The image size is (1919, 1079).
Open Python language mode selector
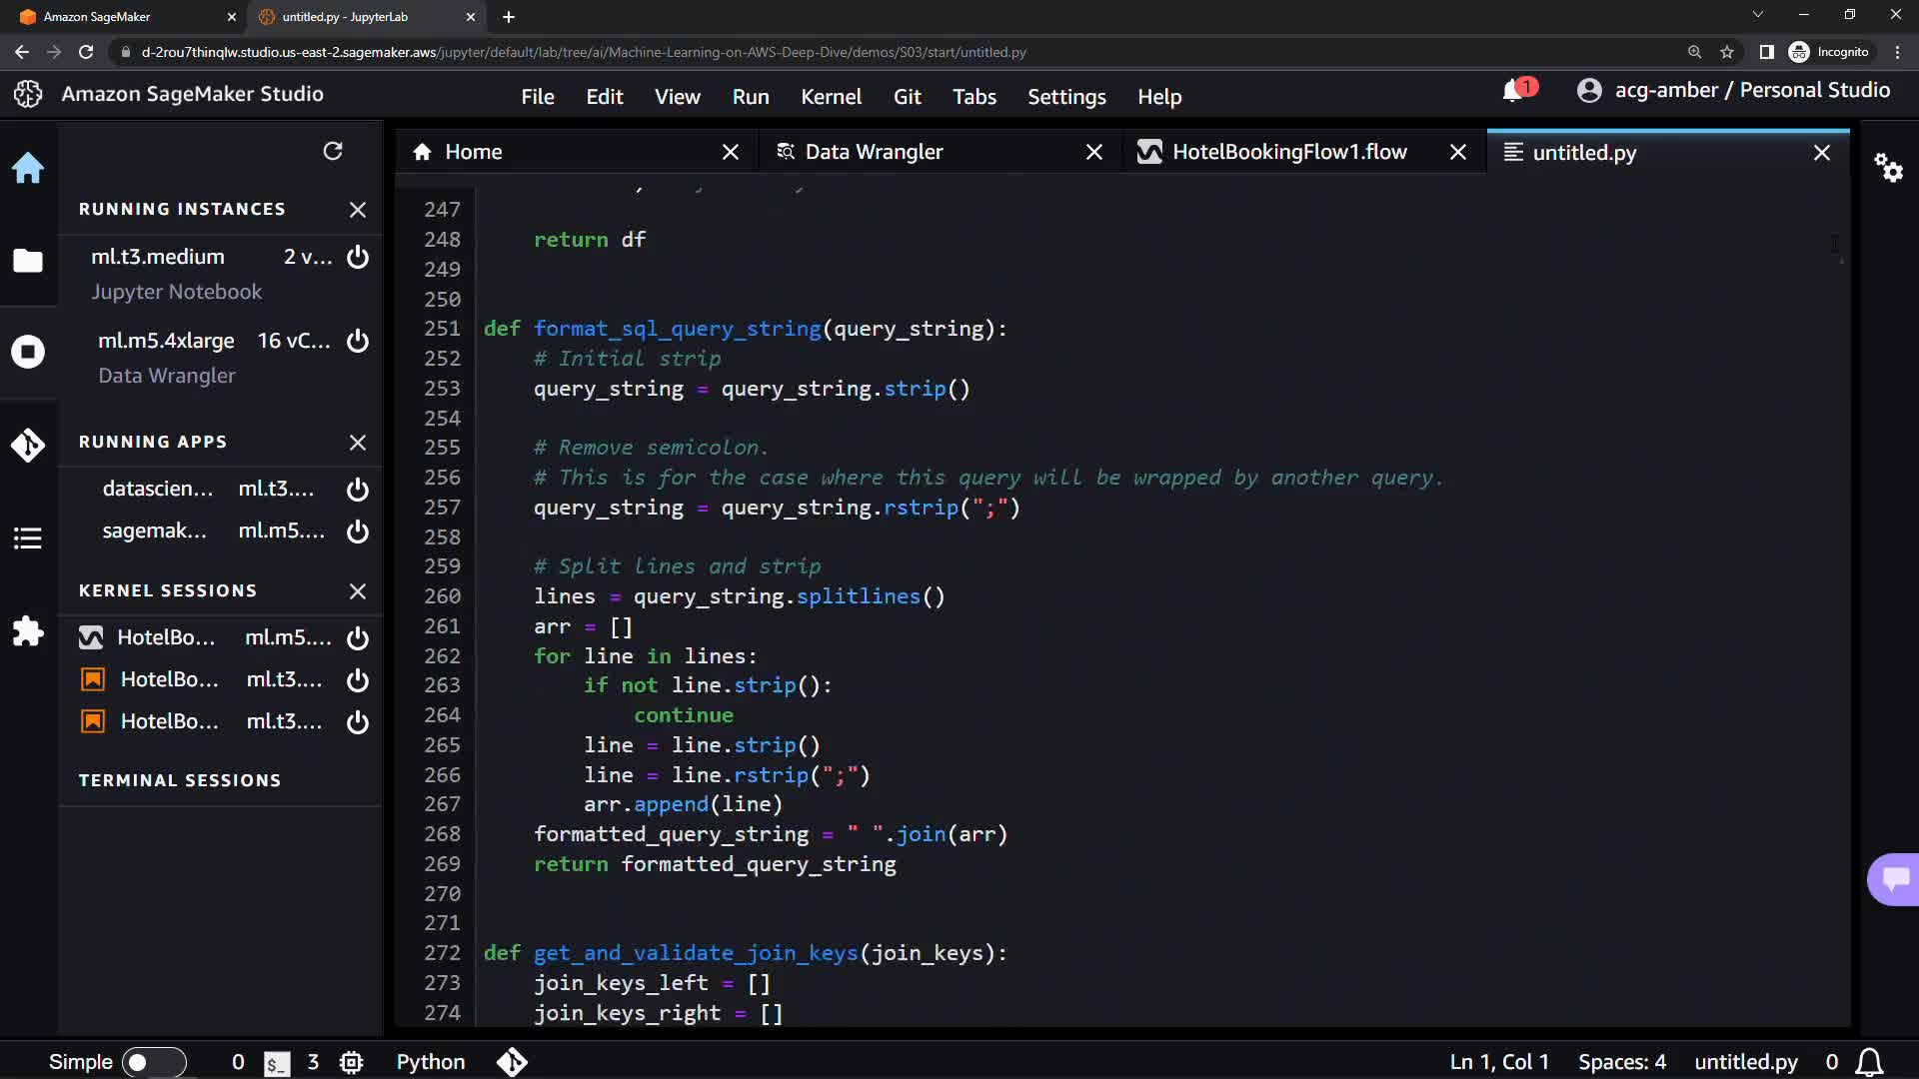point(431,1062)
